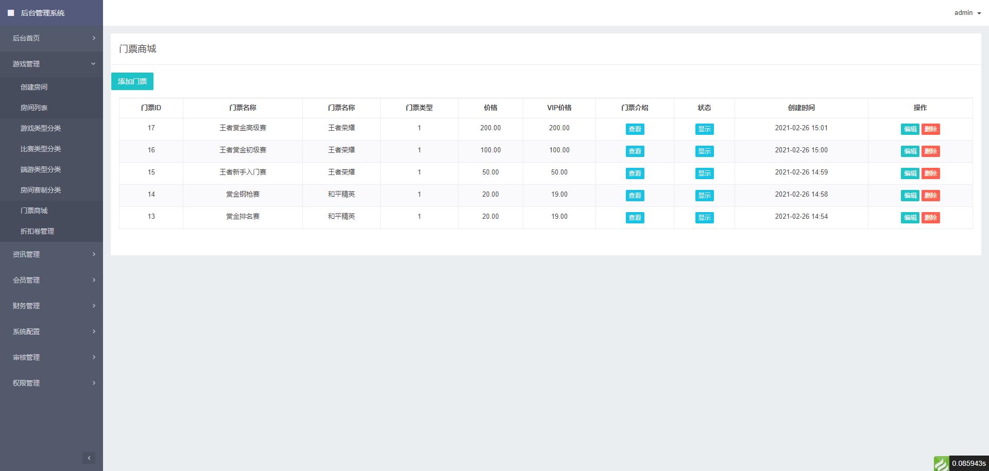989x471 pixels.
Task: View intro for ticket 17 via 查看
Action: pos(635,129)
